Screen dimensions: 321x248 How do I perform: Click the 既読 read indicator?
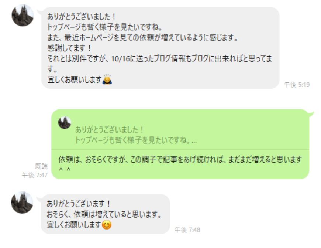[x=41, y=166]
